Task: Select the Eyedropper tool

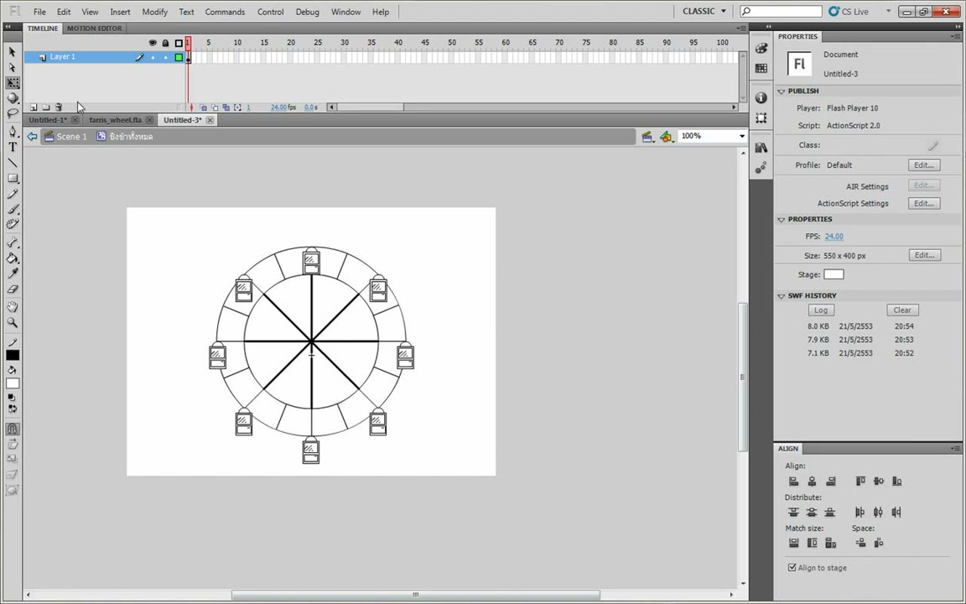Action: click(x=13, y=273)
